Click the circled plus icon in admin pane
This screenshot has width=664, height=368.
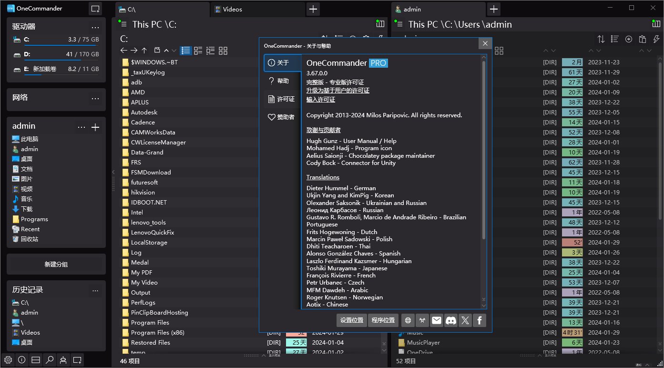(x=629, y=39)
